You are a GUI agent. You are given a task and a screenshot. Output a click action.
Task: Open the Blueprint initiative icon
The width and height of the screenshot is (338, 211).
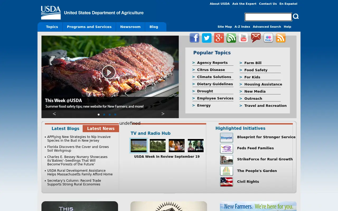coord(227,137)
